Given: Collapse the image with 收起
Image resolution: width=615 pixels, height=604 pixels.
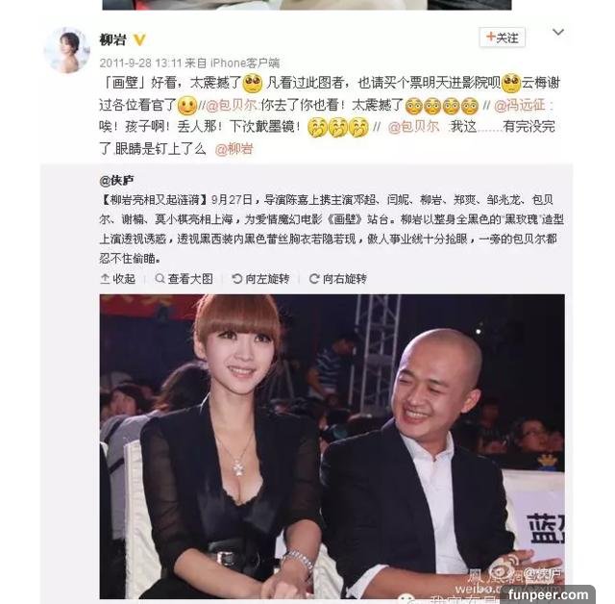Looking at the screenshot, I should point(118,279).
